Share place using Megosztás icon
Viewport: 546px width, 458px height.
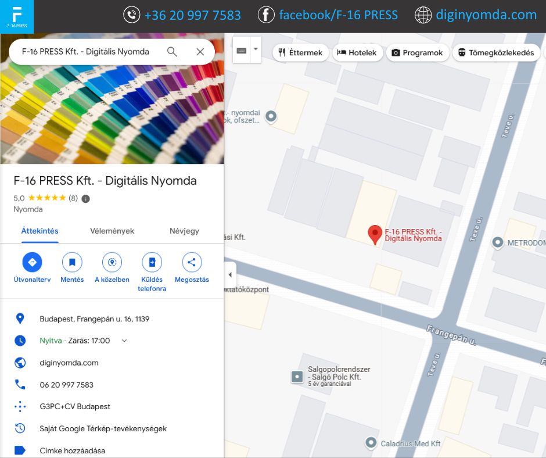(x=192, y=263)
